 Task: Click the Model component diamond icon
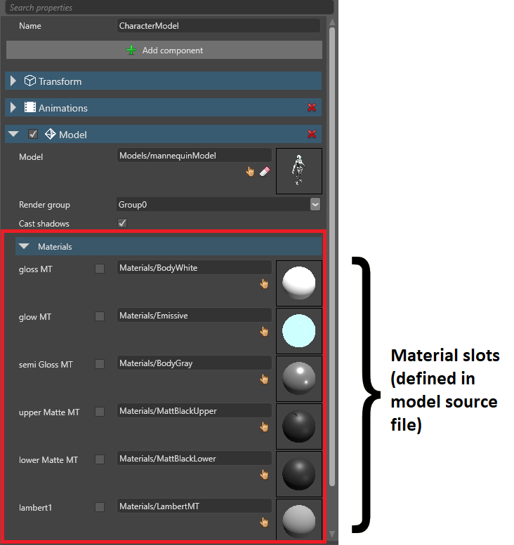[x=50, y=134]
